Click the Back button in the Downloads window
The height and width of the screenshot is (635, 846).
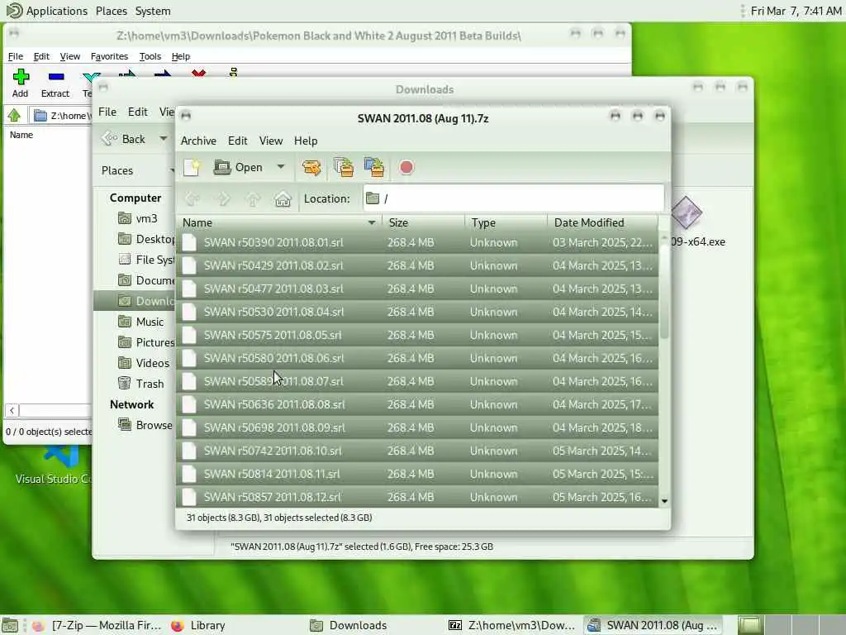pyautogui.click(x=124, y=139)
